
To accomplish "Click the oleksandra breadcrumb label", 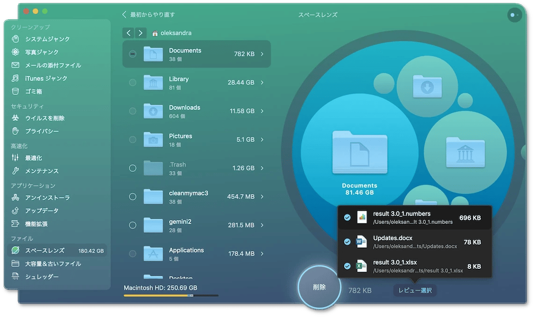I will click(x=176, y=33).
